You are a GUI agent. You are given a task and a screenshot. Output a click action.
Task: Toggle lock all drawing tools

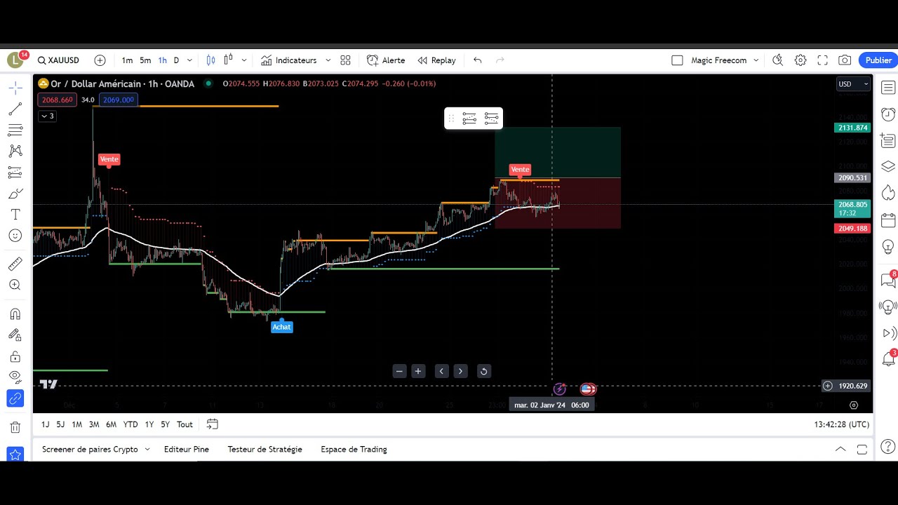pos(15,356)
